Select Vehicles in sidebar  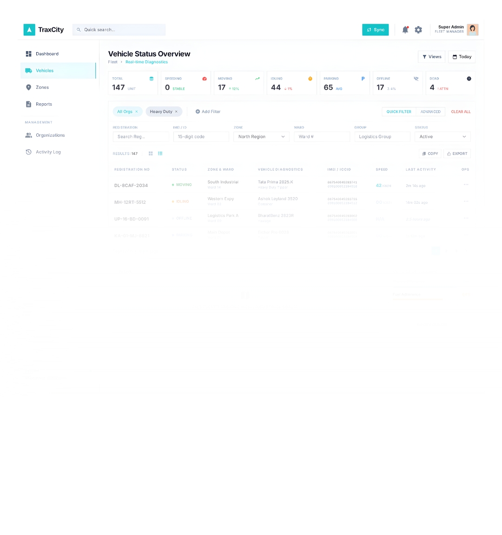pyautogui.click(x=58, y=71)
